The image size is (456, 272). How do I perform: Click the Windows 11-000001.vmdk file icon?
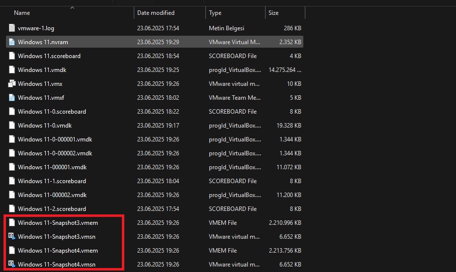[11, 167]
